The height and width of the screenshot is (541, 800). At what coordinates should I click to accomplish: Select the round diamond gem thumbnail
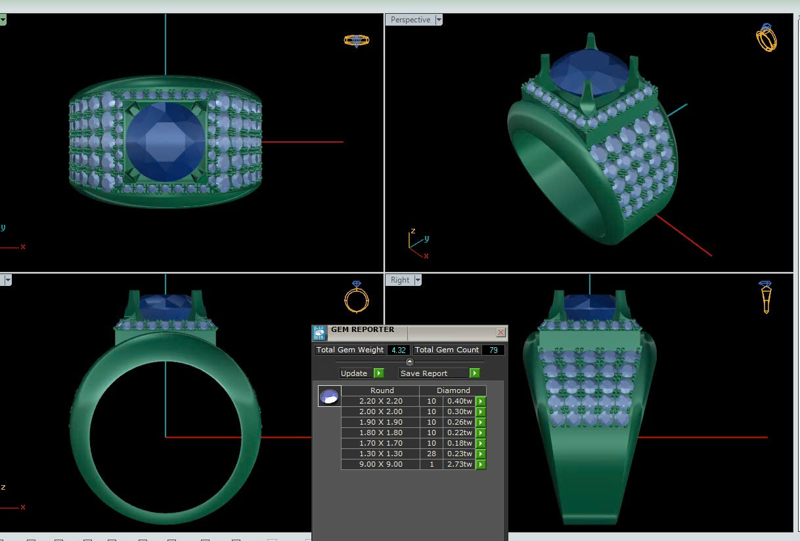pos(330,396)
